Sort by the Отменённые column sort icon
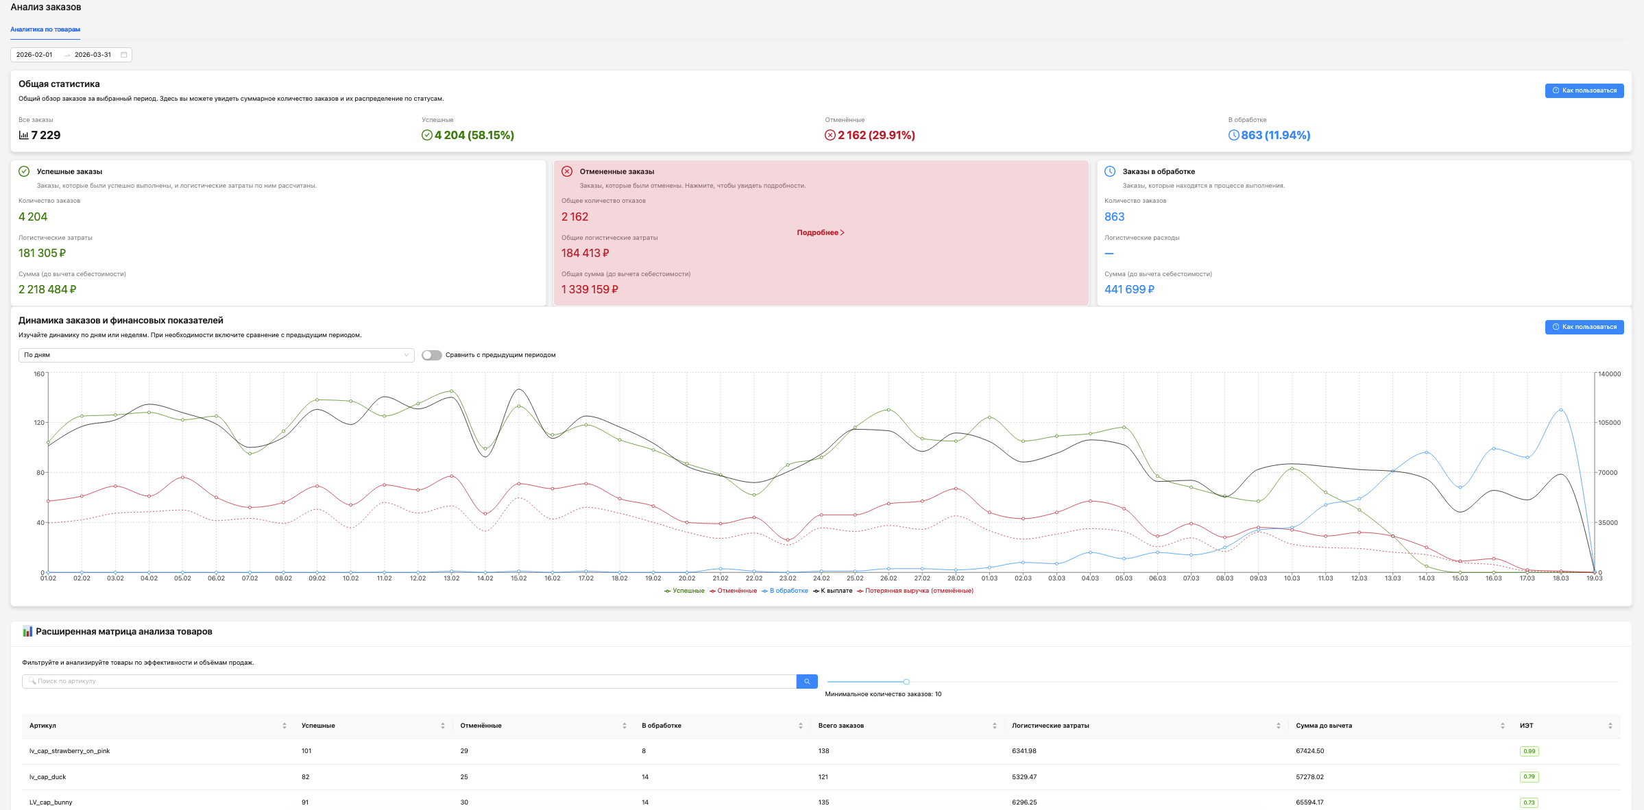This screenshot has width=1644, height=810. (x=625, y=726)
